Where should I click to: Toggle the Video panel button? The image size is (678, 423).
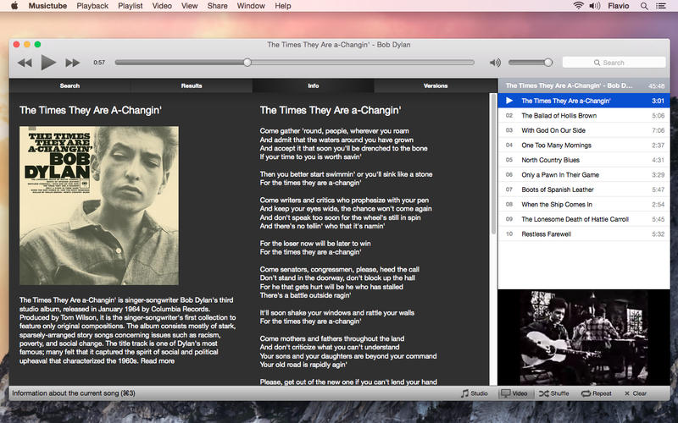[x=514, y=393]
